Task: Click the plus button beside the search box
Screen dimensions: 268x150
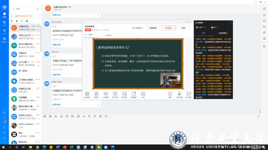Action: 38,9
